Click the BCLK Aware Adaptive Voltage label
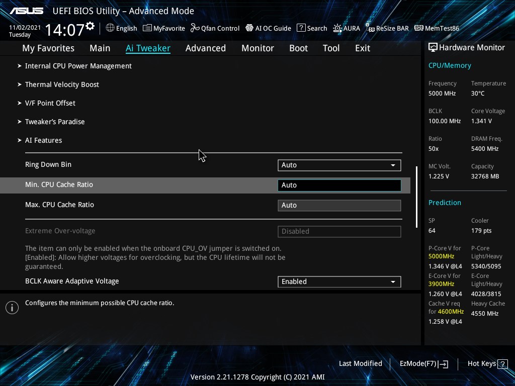Image resolution: width=515 pixels, height=386 pixels. click(72, 281)
